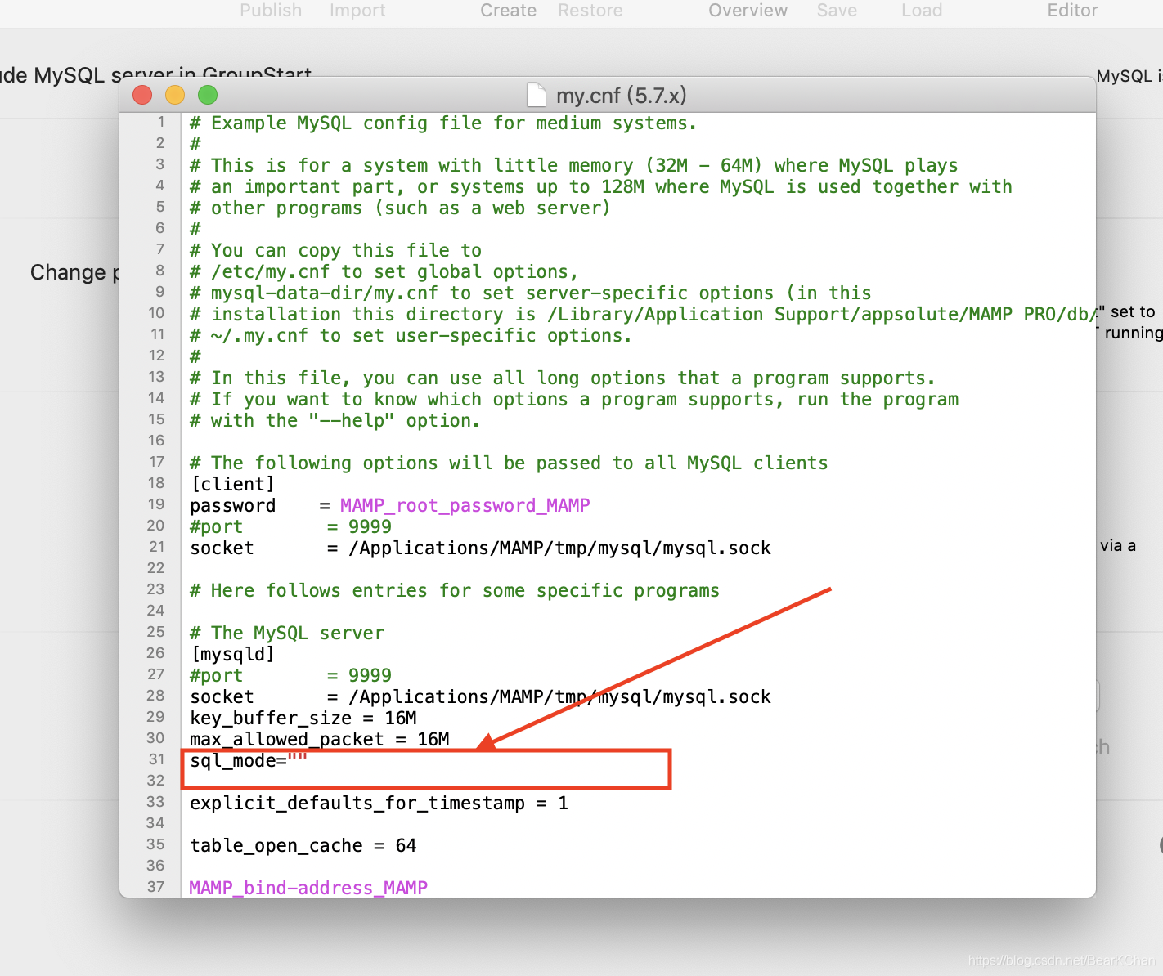The image size is (1163, 976).
Task: Open the Overview toolbar item
Action: (748, 11)
